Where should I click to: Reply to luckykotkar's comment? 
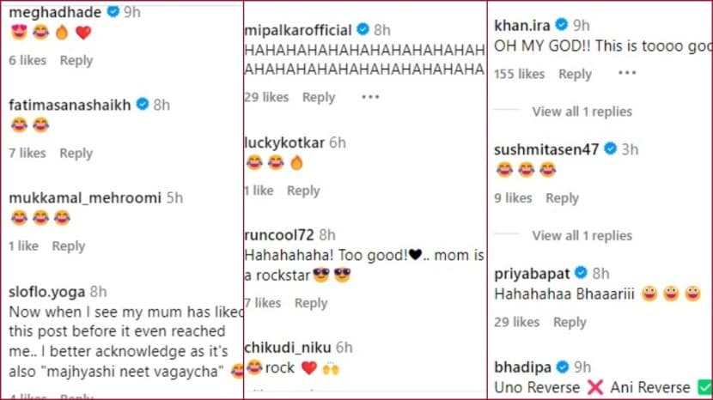pos(303,191)
